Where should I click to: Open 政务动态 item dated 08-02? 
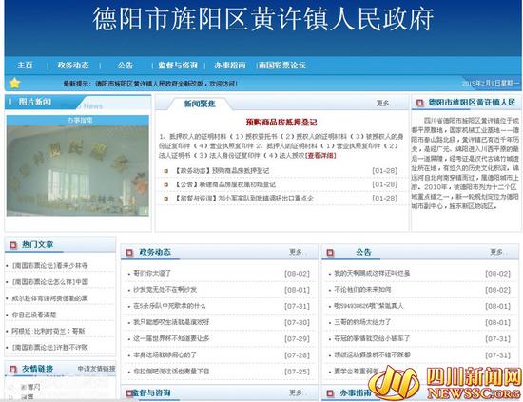click(152, 274)
